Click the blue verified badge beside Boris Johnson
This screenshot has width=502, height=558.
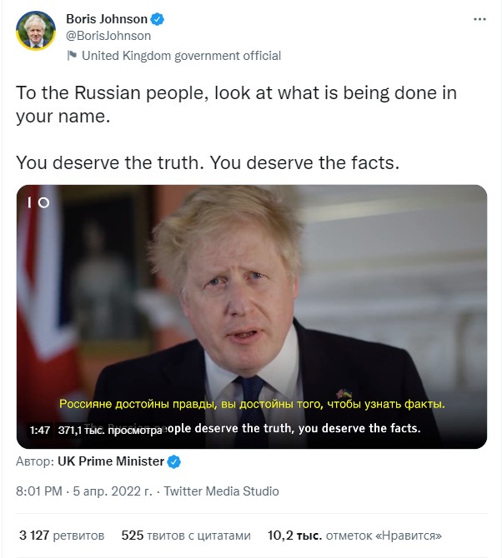(x=158, y=19)
